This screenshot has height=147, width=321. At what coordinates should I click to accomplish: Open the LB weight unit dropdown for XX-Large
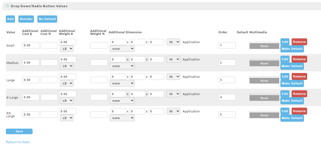pyautogui.click(x=67, y=118)
